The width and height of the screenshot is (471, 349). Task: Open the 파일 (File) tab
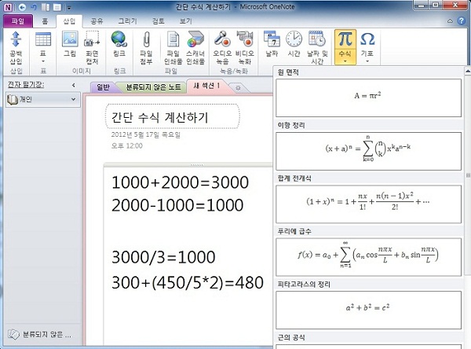16,22
